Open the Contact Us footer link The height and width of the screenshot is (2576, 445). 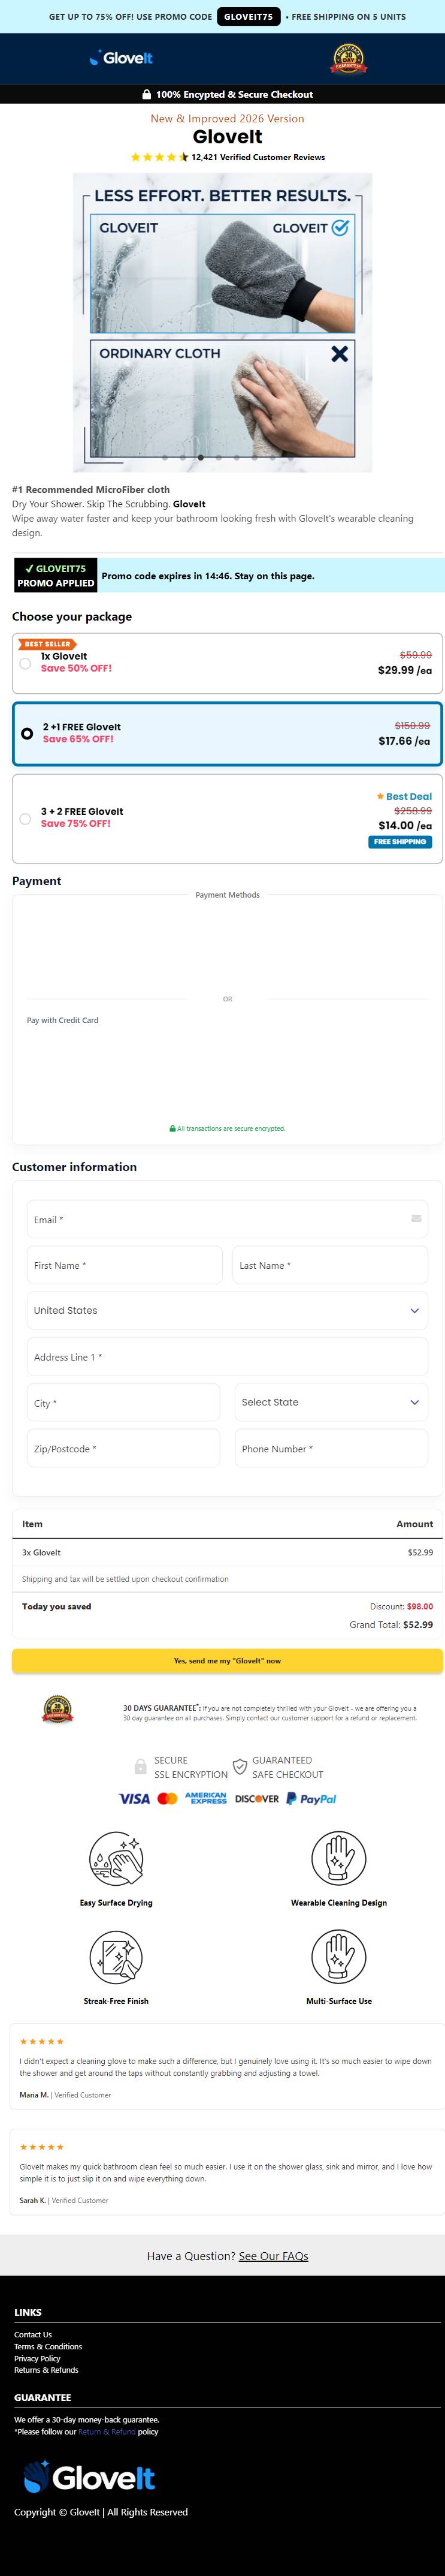tap(33, 2334)
